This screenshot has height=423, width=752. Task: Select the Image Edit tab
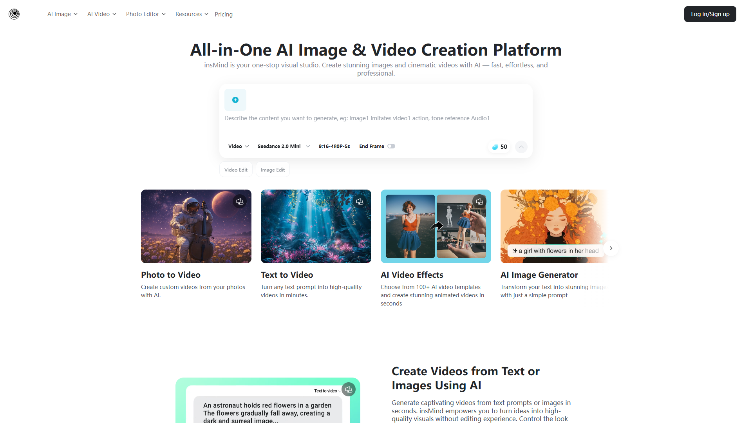point(273,170)
